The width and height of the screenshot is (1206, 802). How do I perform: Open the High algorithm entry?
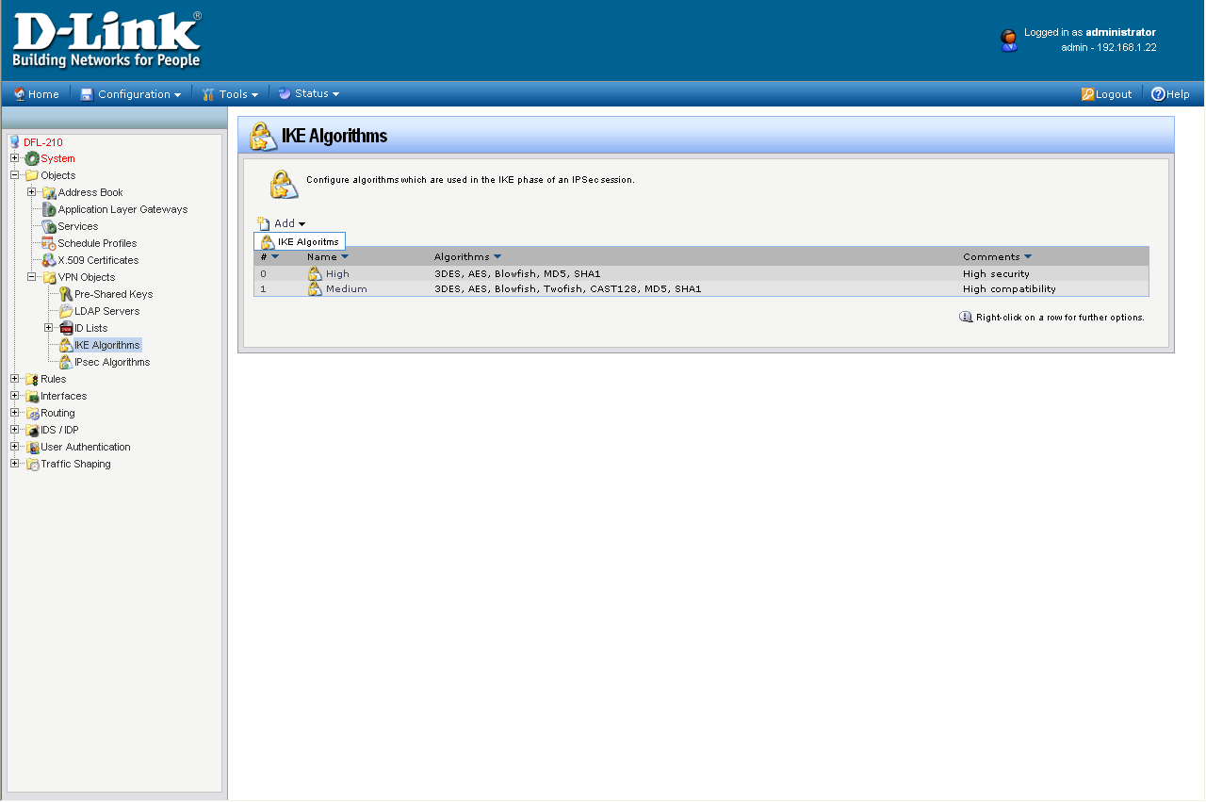tap(337, 273)
